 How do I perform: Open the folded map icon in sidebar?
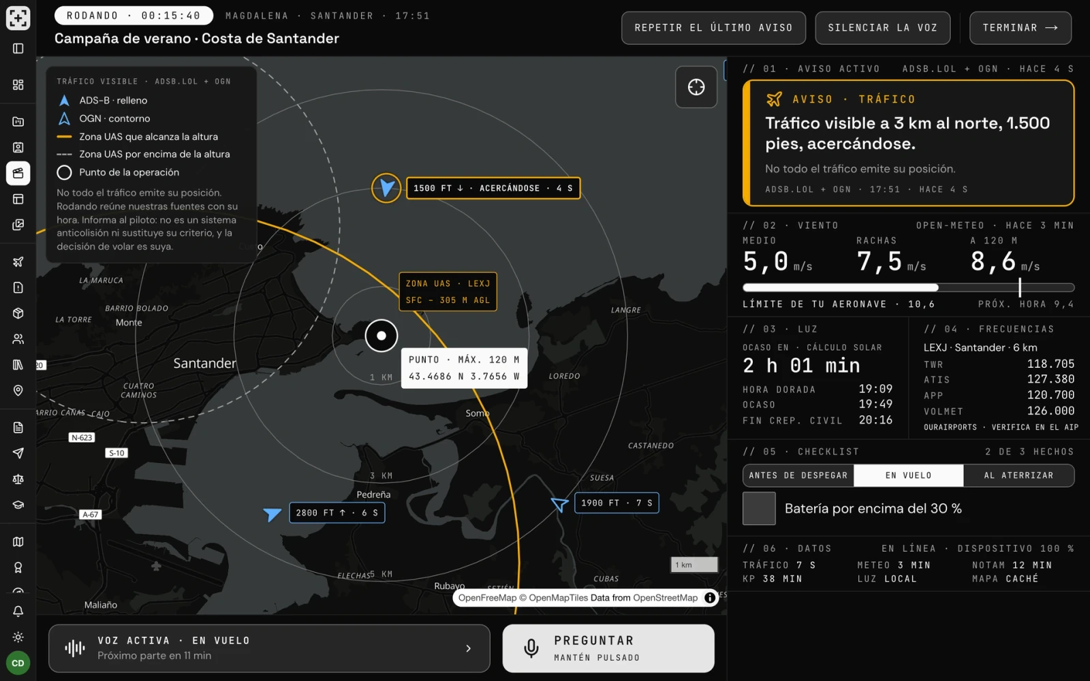[18, 541]
